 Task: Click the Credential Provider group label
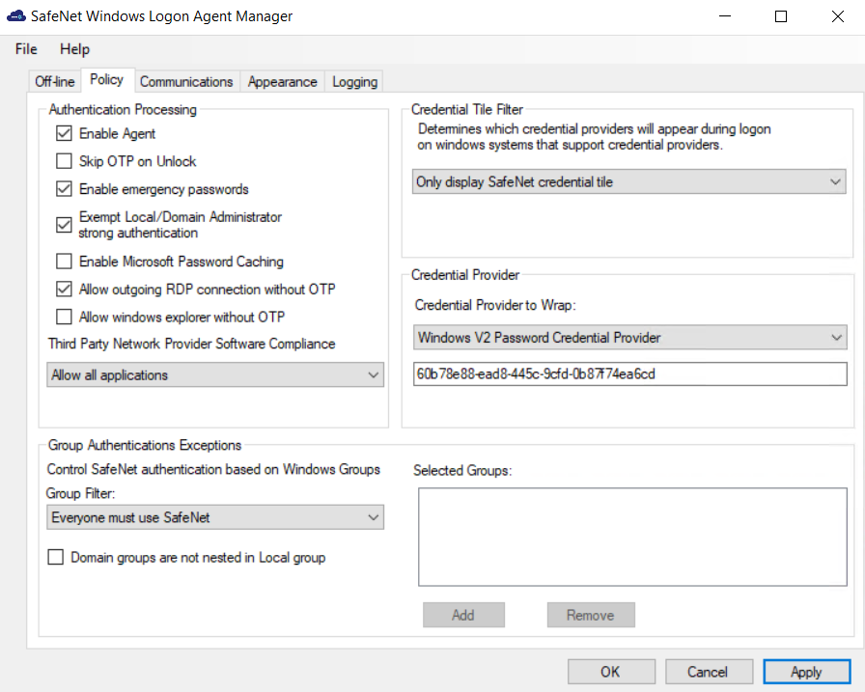[465, 275]
